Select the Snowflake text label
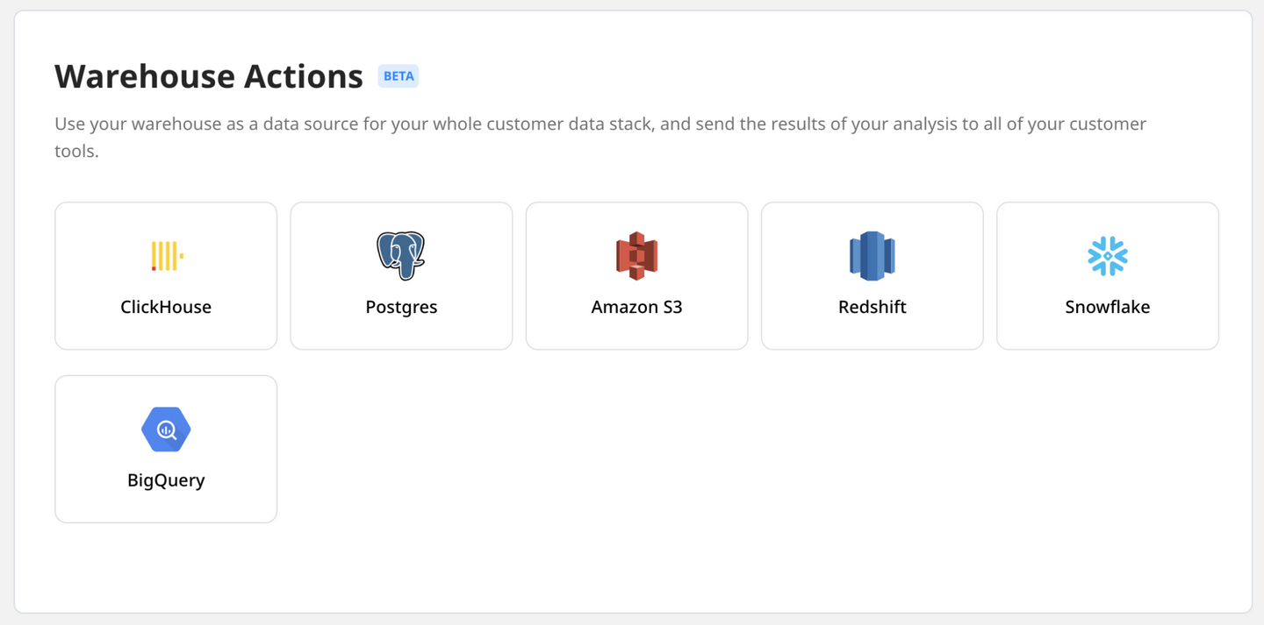Screen dimensions: 1264x625 pos(1107,307)
